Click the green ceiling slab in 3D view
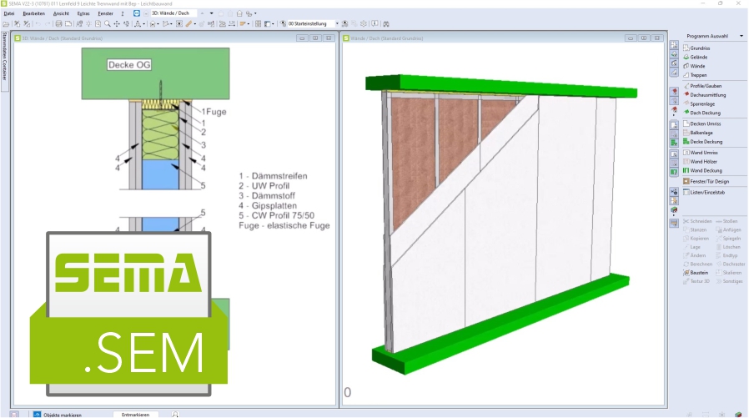 500,83
